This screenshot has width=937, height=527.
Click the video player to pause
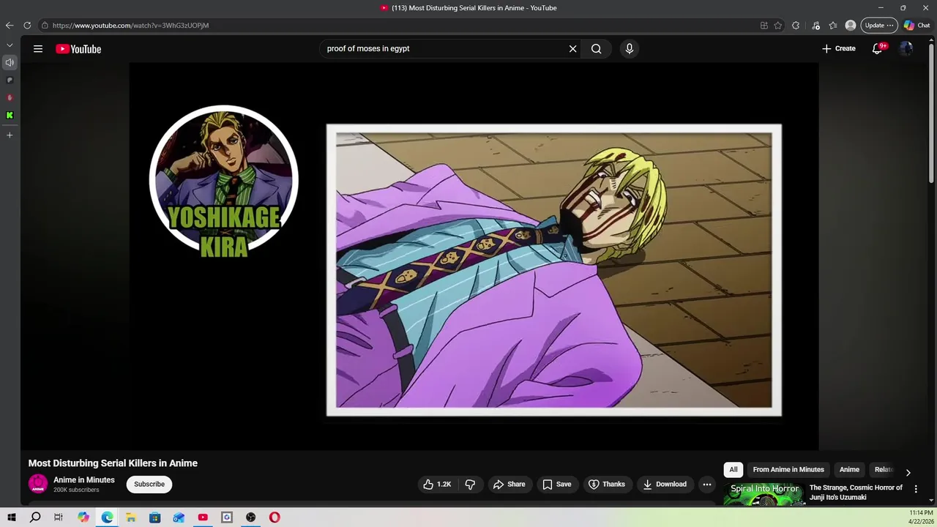(x=474, y=256)
